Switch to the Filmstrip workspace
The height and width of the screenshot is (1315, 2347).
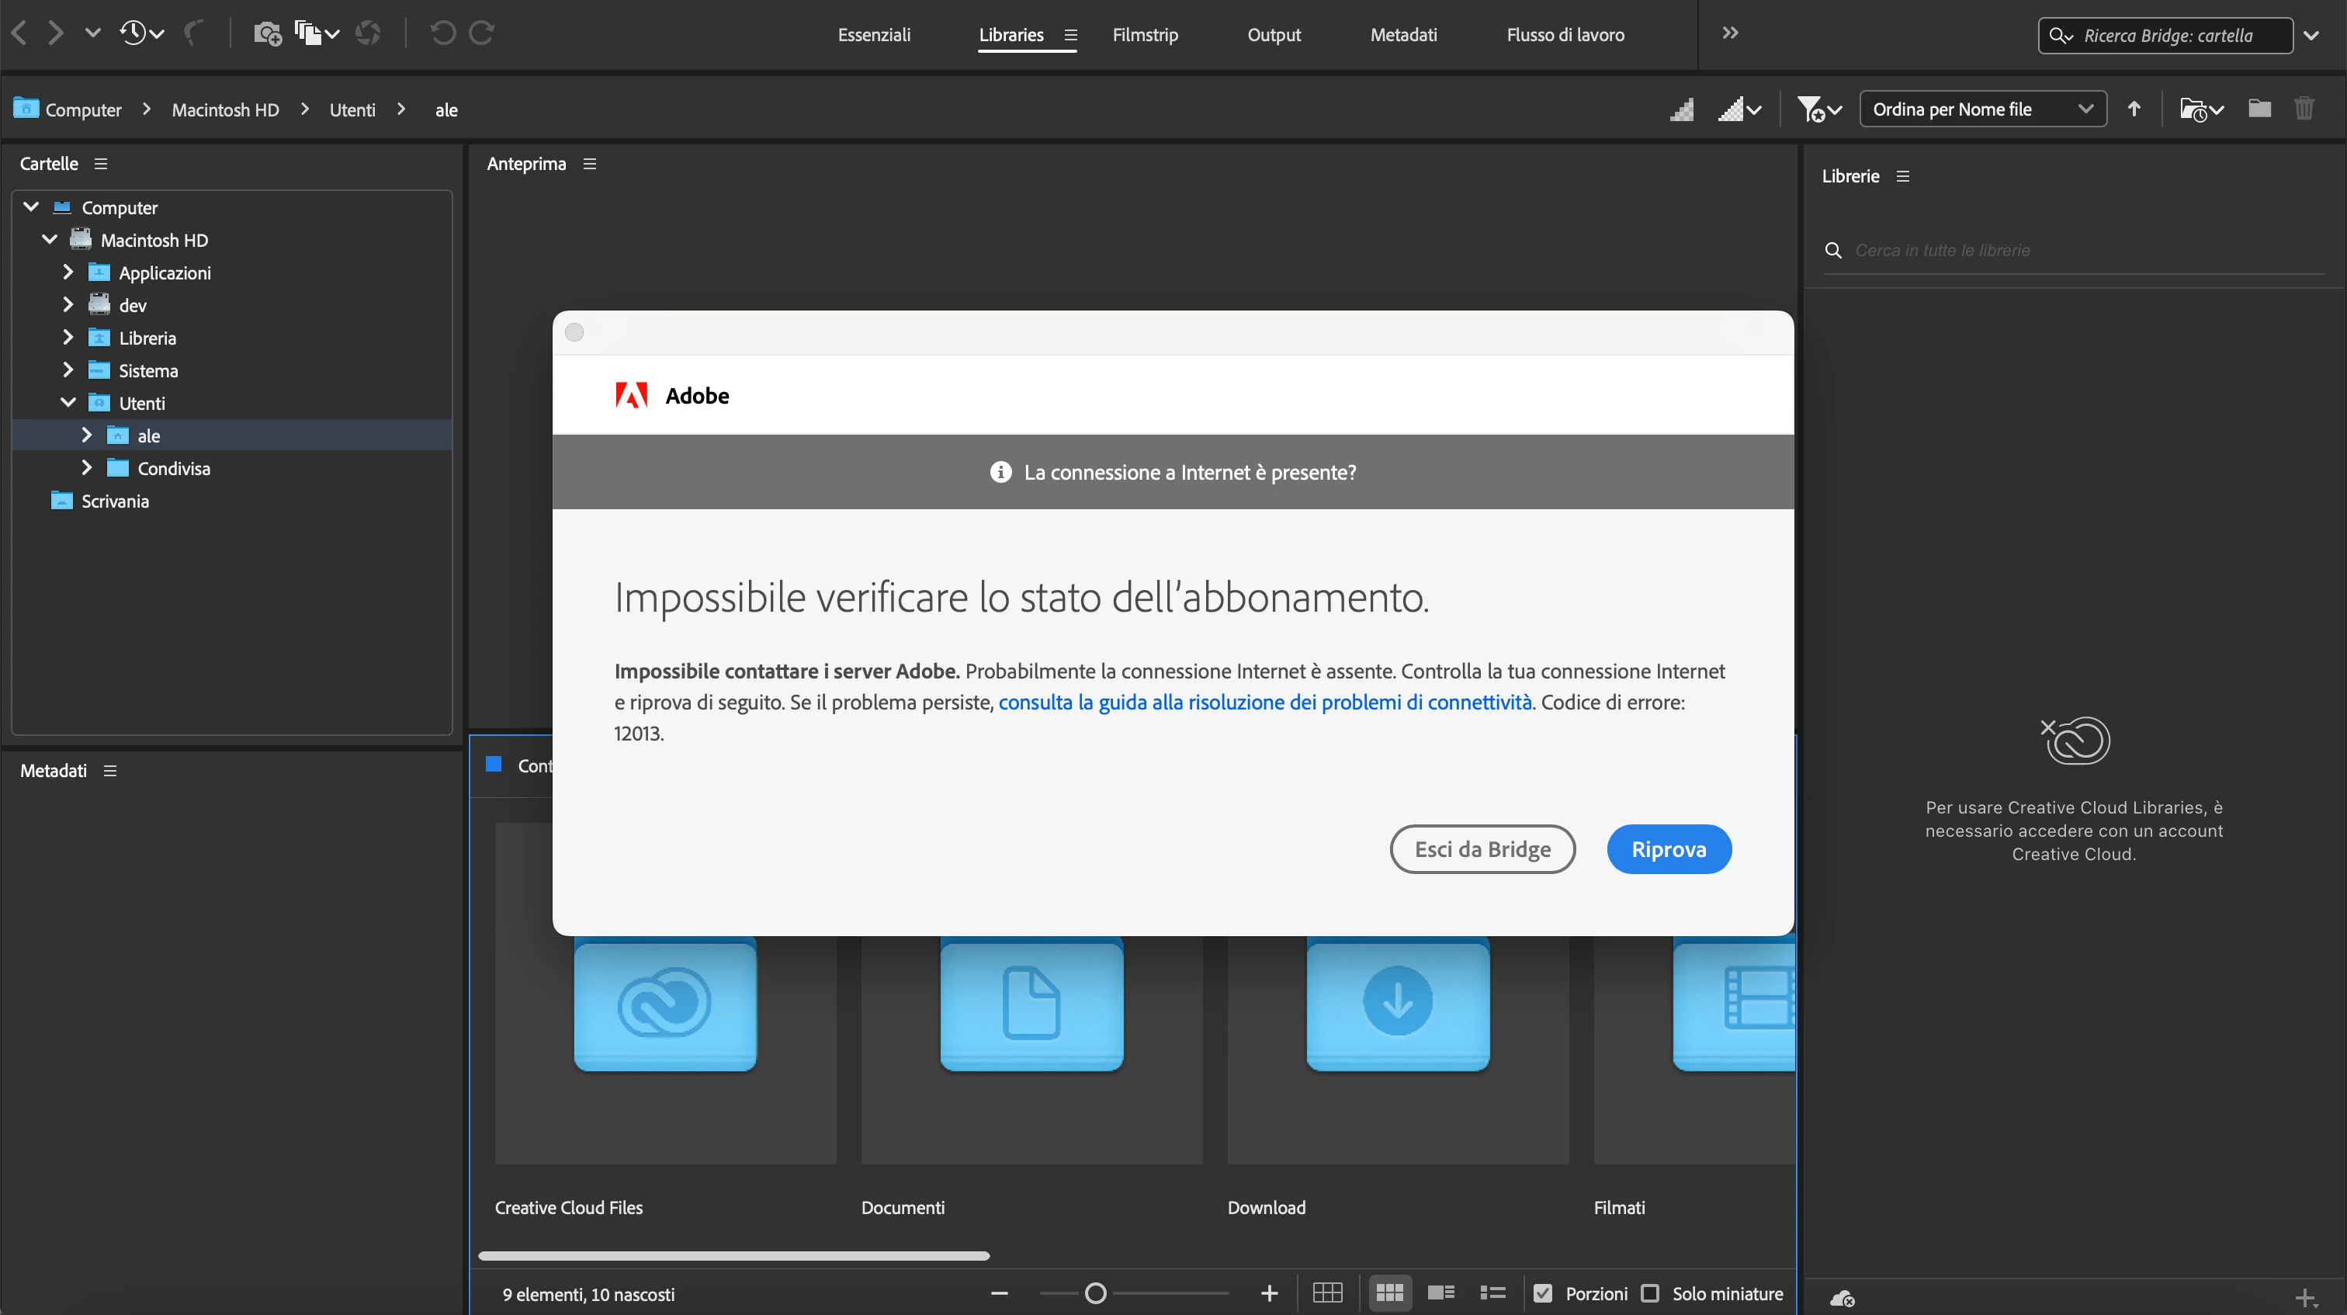pos(1144,35)
